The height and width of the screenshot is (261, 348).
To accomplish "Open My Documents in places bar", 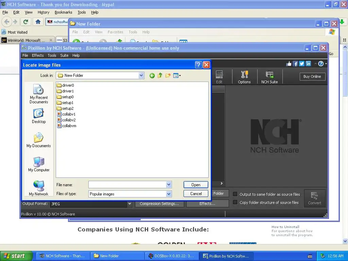I will (x=39, y=140).
